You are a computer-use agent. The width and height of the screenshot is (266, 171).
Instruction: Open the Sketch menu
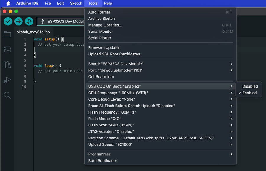[76, 3]
